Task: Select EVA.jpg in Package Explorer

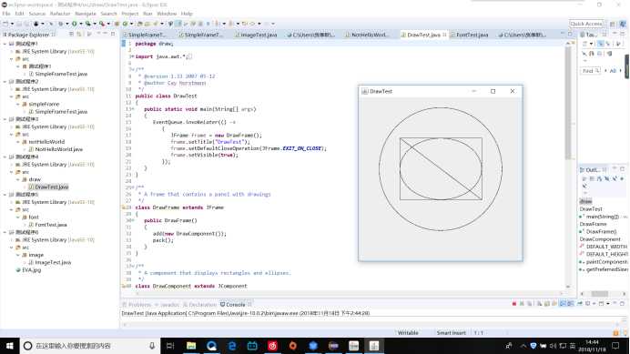Action: (28, 270)
